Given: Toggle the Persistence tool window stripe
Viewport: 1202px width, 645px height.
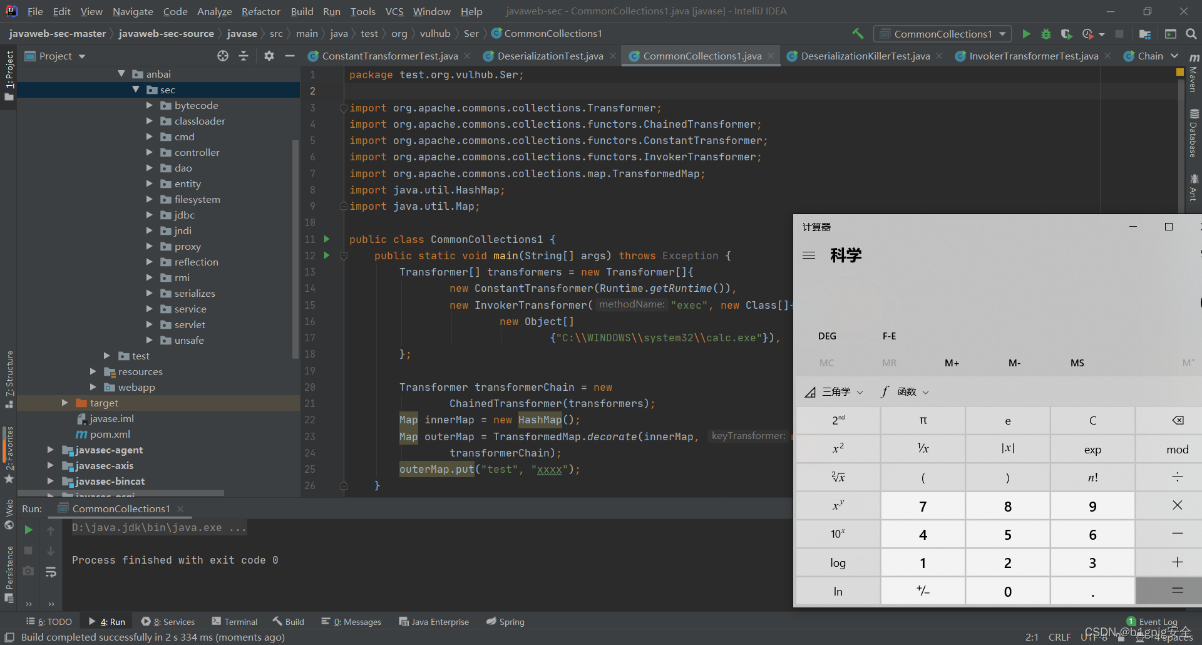Looking at the screenshot, I should click(x=9, y=574).
